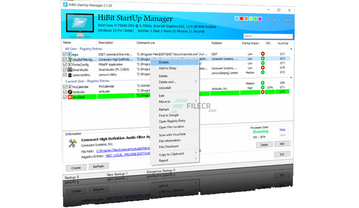Click the JetAudio orange app icon

point(70,92)
